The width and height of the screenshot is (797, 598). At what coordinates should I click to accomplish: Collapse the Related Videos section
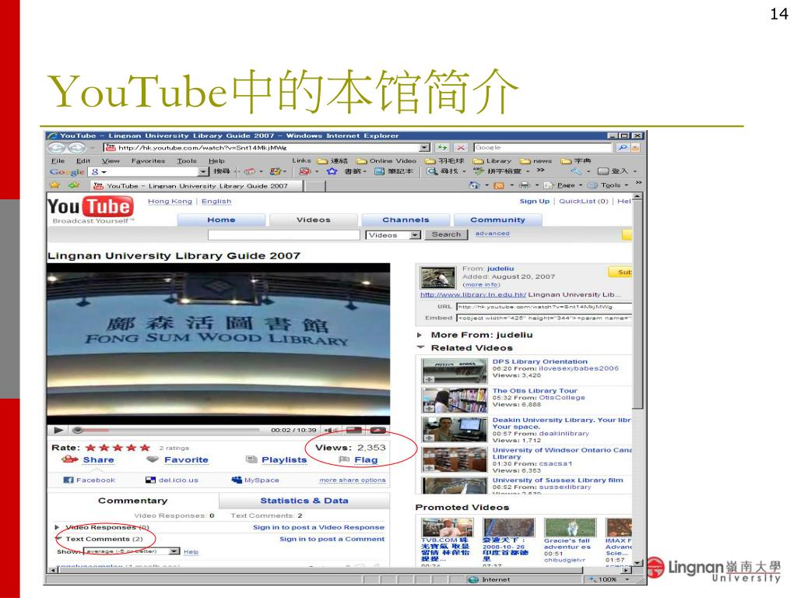(420, 347)
